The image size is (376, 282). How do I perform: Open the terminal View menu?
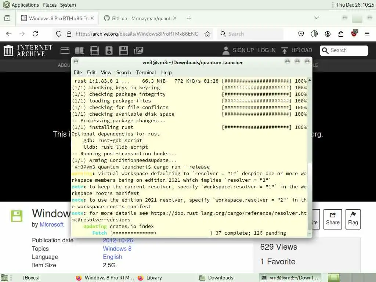point(106,72)
